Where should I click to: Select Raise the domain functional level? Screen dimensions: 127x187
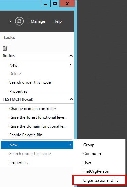click(x=38, y=126)
